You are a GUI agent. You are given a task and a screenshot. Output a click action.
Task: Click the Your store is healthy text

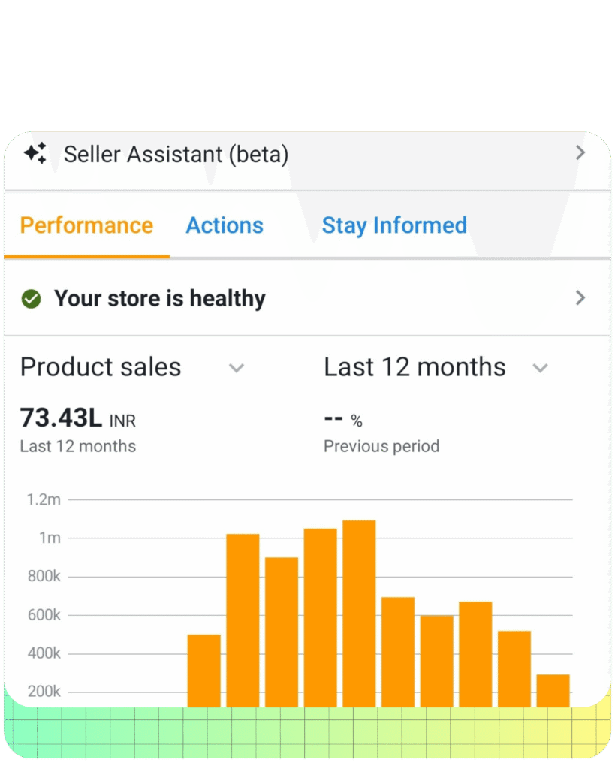159,299
